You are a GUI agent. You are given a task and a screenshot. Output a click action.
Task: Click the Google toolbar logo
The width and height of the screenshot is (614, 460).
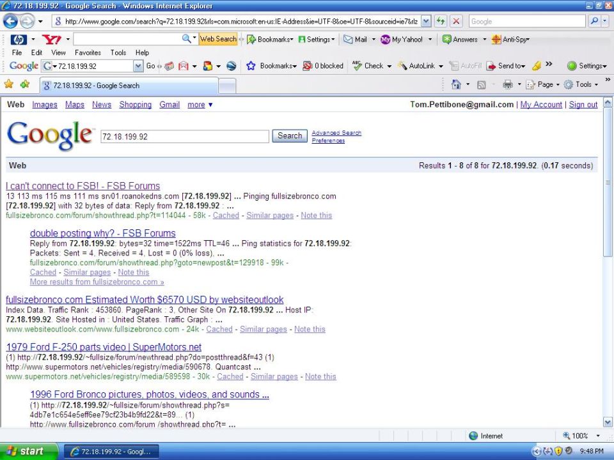coord(24,66)
